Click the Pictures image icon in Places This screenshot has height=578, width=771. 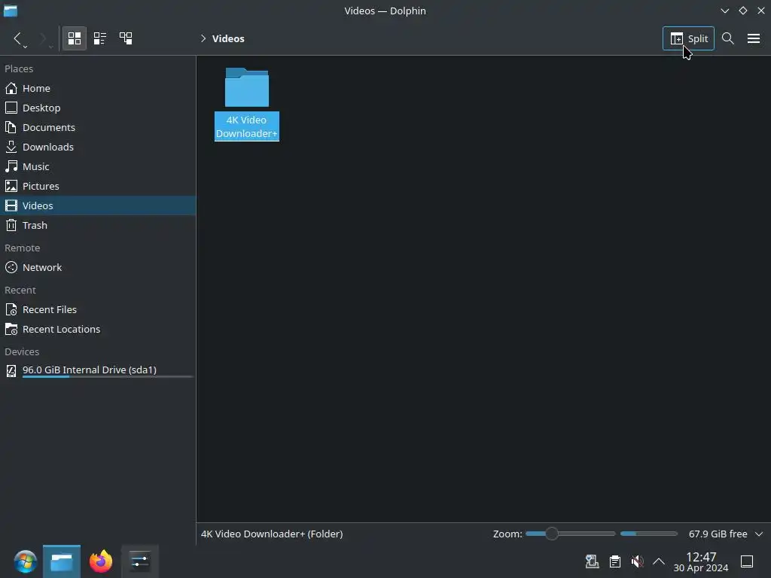[11, 186]
